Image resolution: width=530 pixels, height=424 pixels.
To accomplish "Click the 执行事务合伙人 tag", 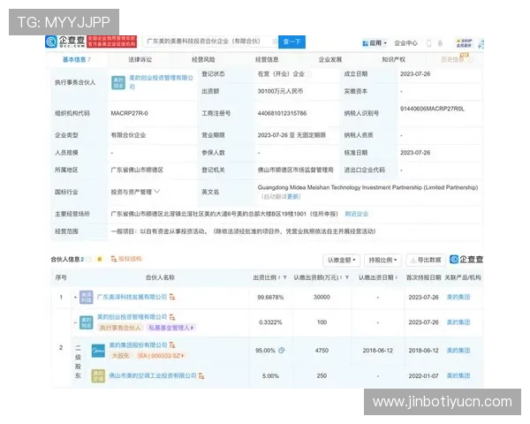I will point(120,328).
